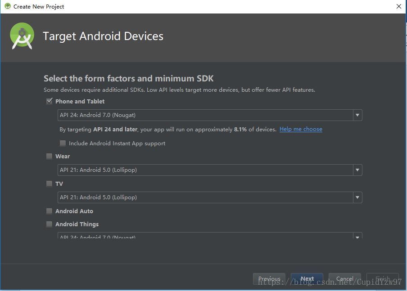Click the 'API 24 and later' bold text

[115, 130]
